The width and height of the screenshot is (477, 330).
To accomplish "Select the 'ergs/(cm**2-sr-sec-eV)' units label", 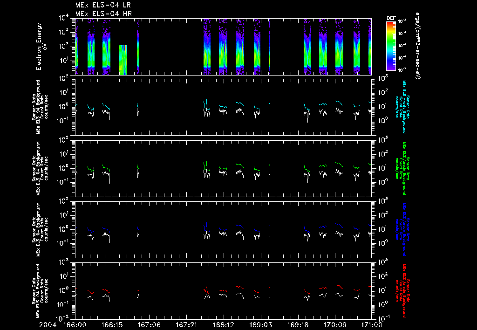I will pyautogui.click(x=418, y=46).
